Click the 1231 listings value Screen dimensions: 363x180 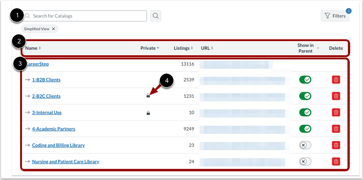click(x=189, y=96)
